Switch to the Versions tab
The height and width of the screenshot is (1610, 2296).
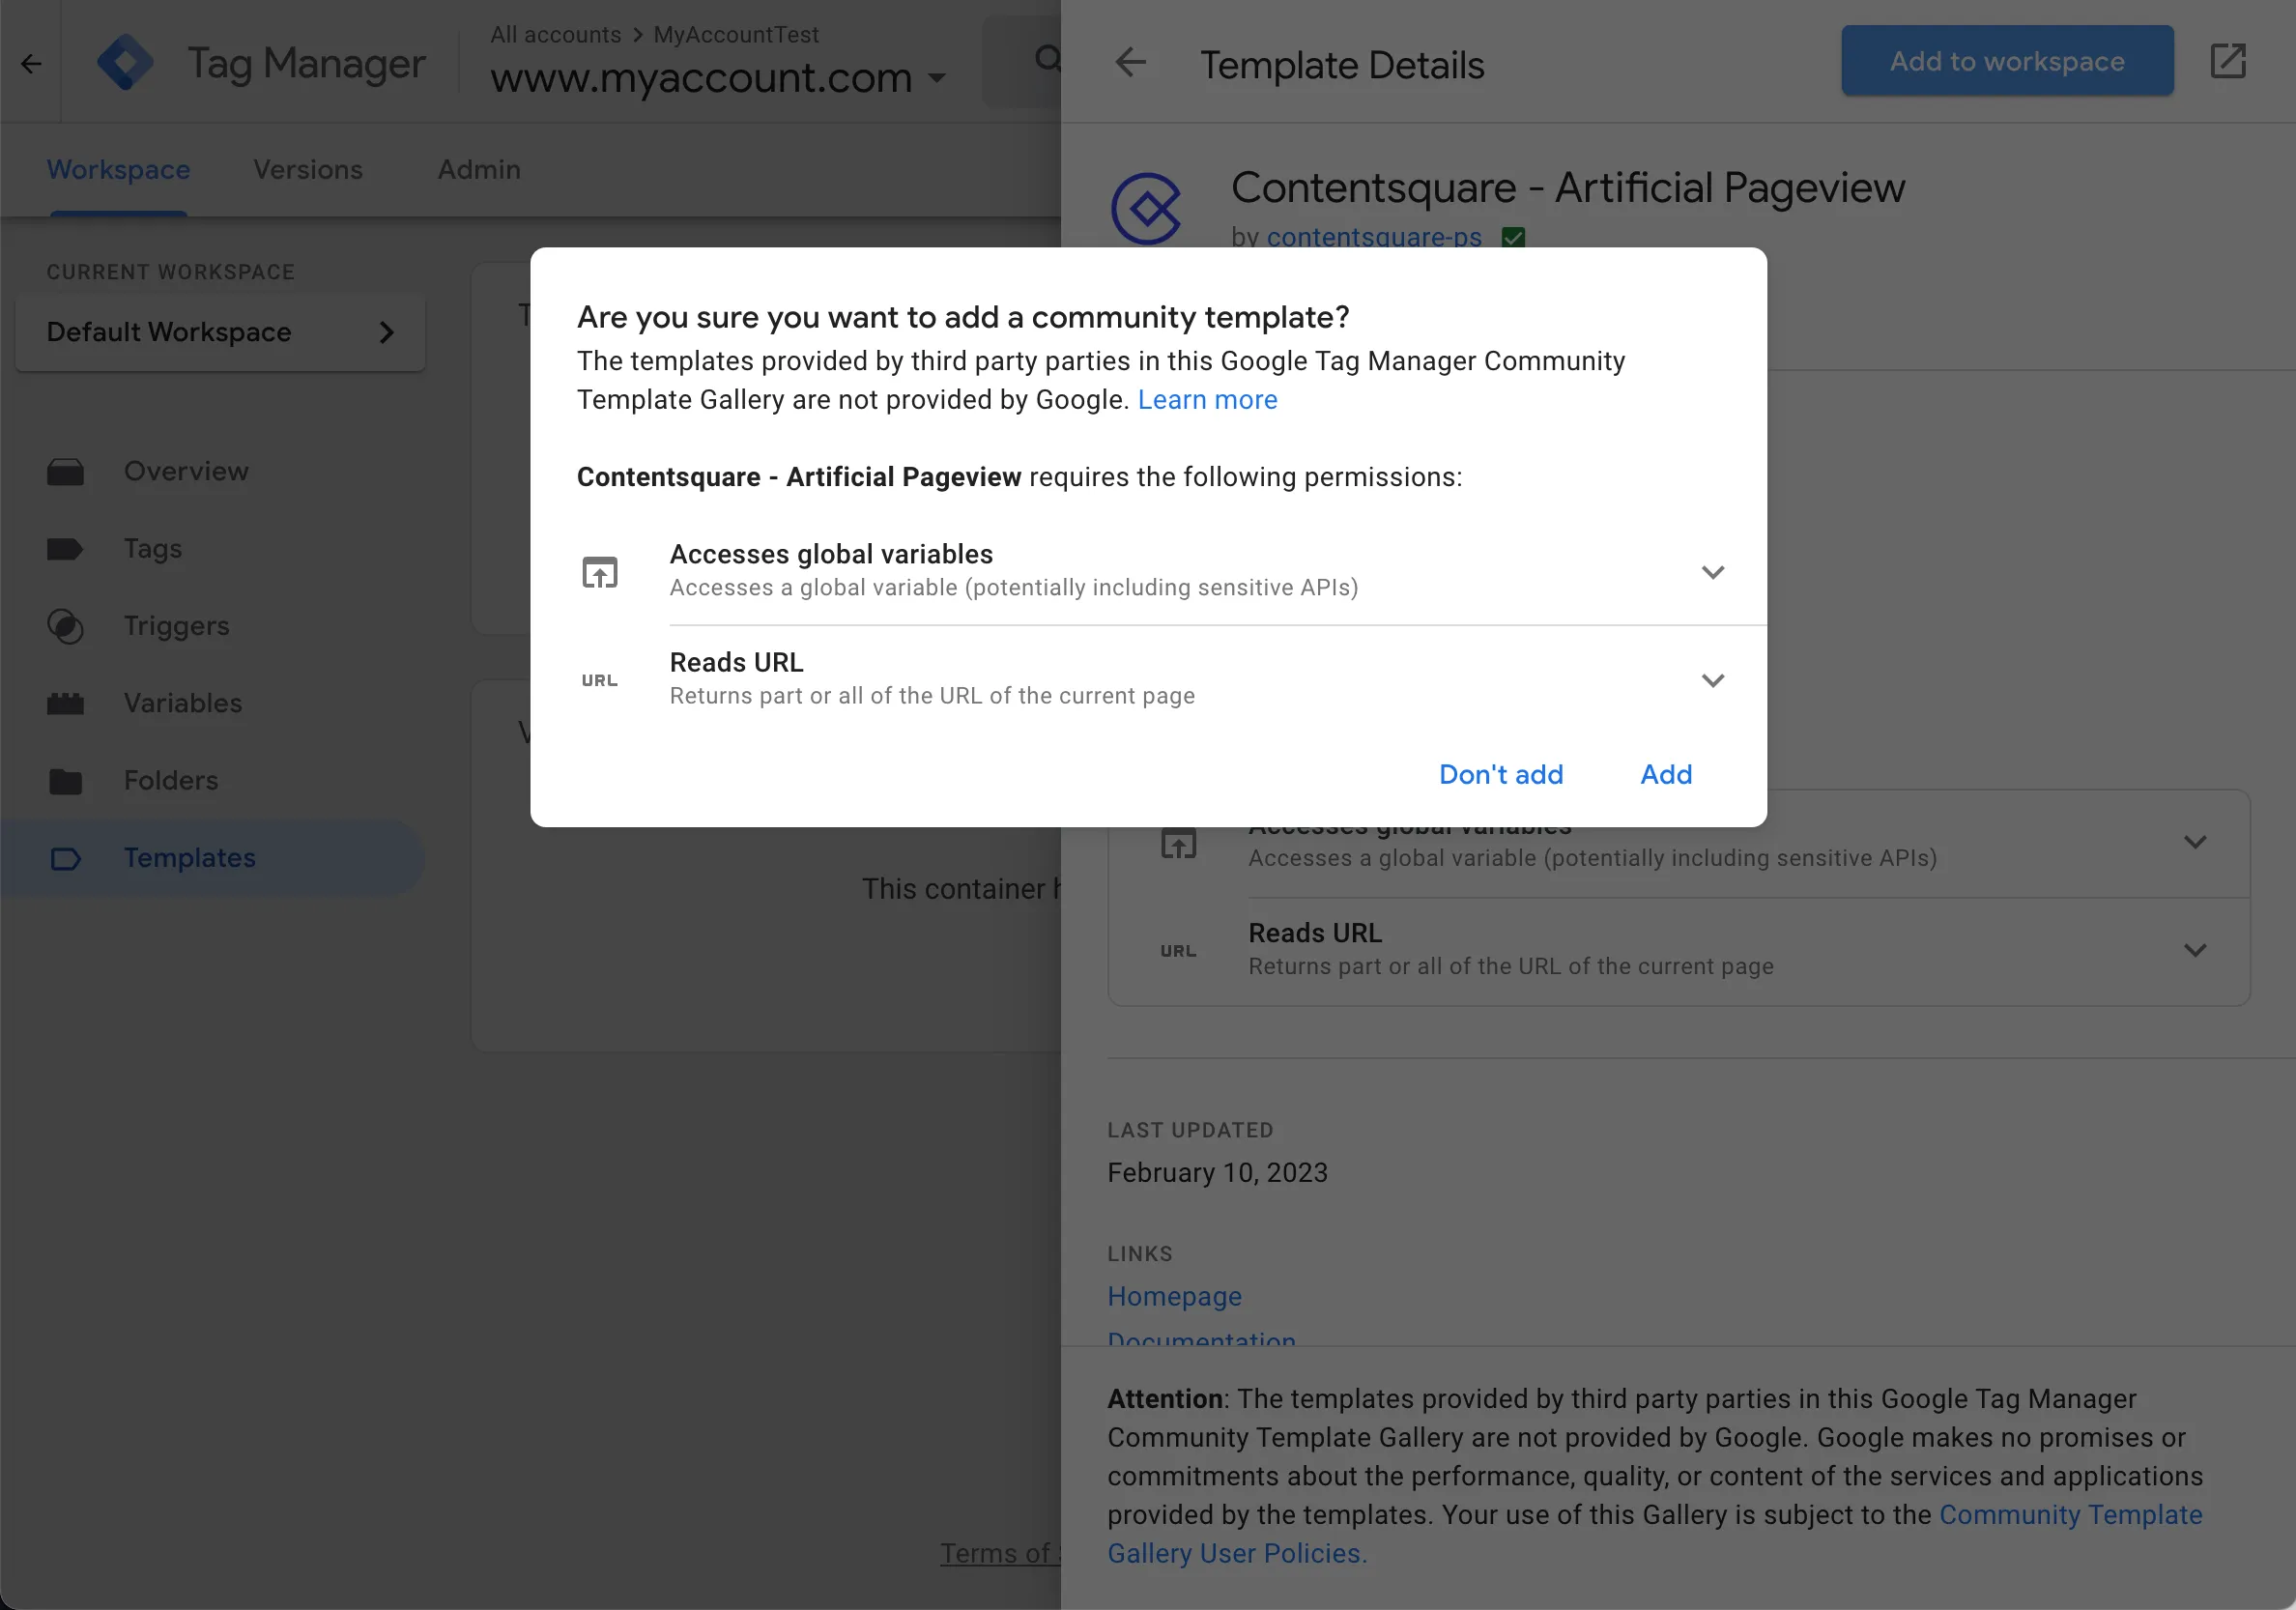tap(308, 170)
